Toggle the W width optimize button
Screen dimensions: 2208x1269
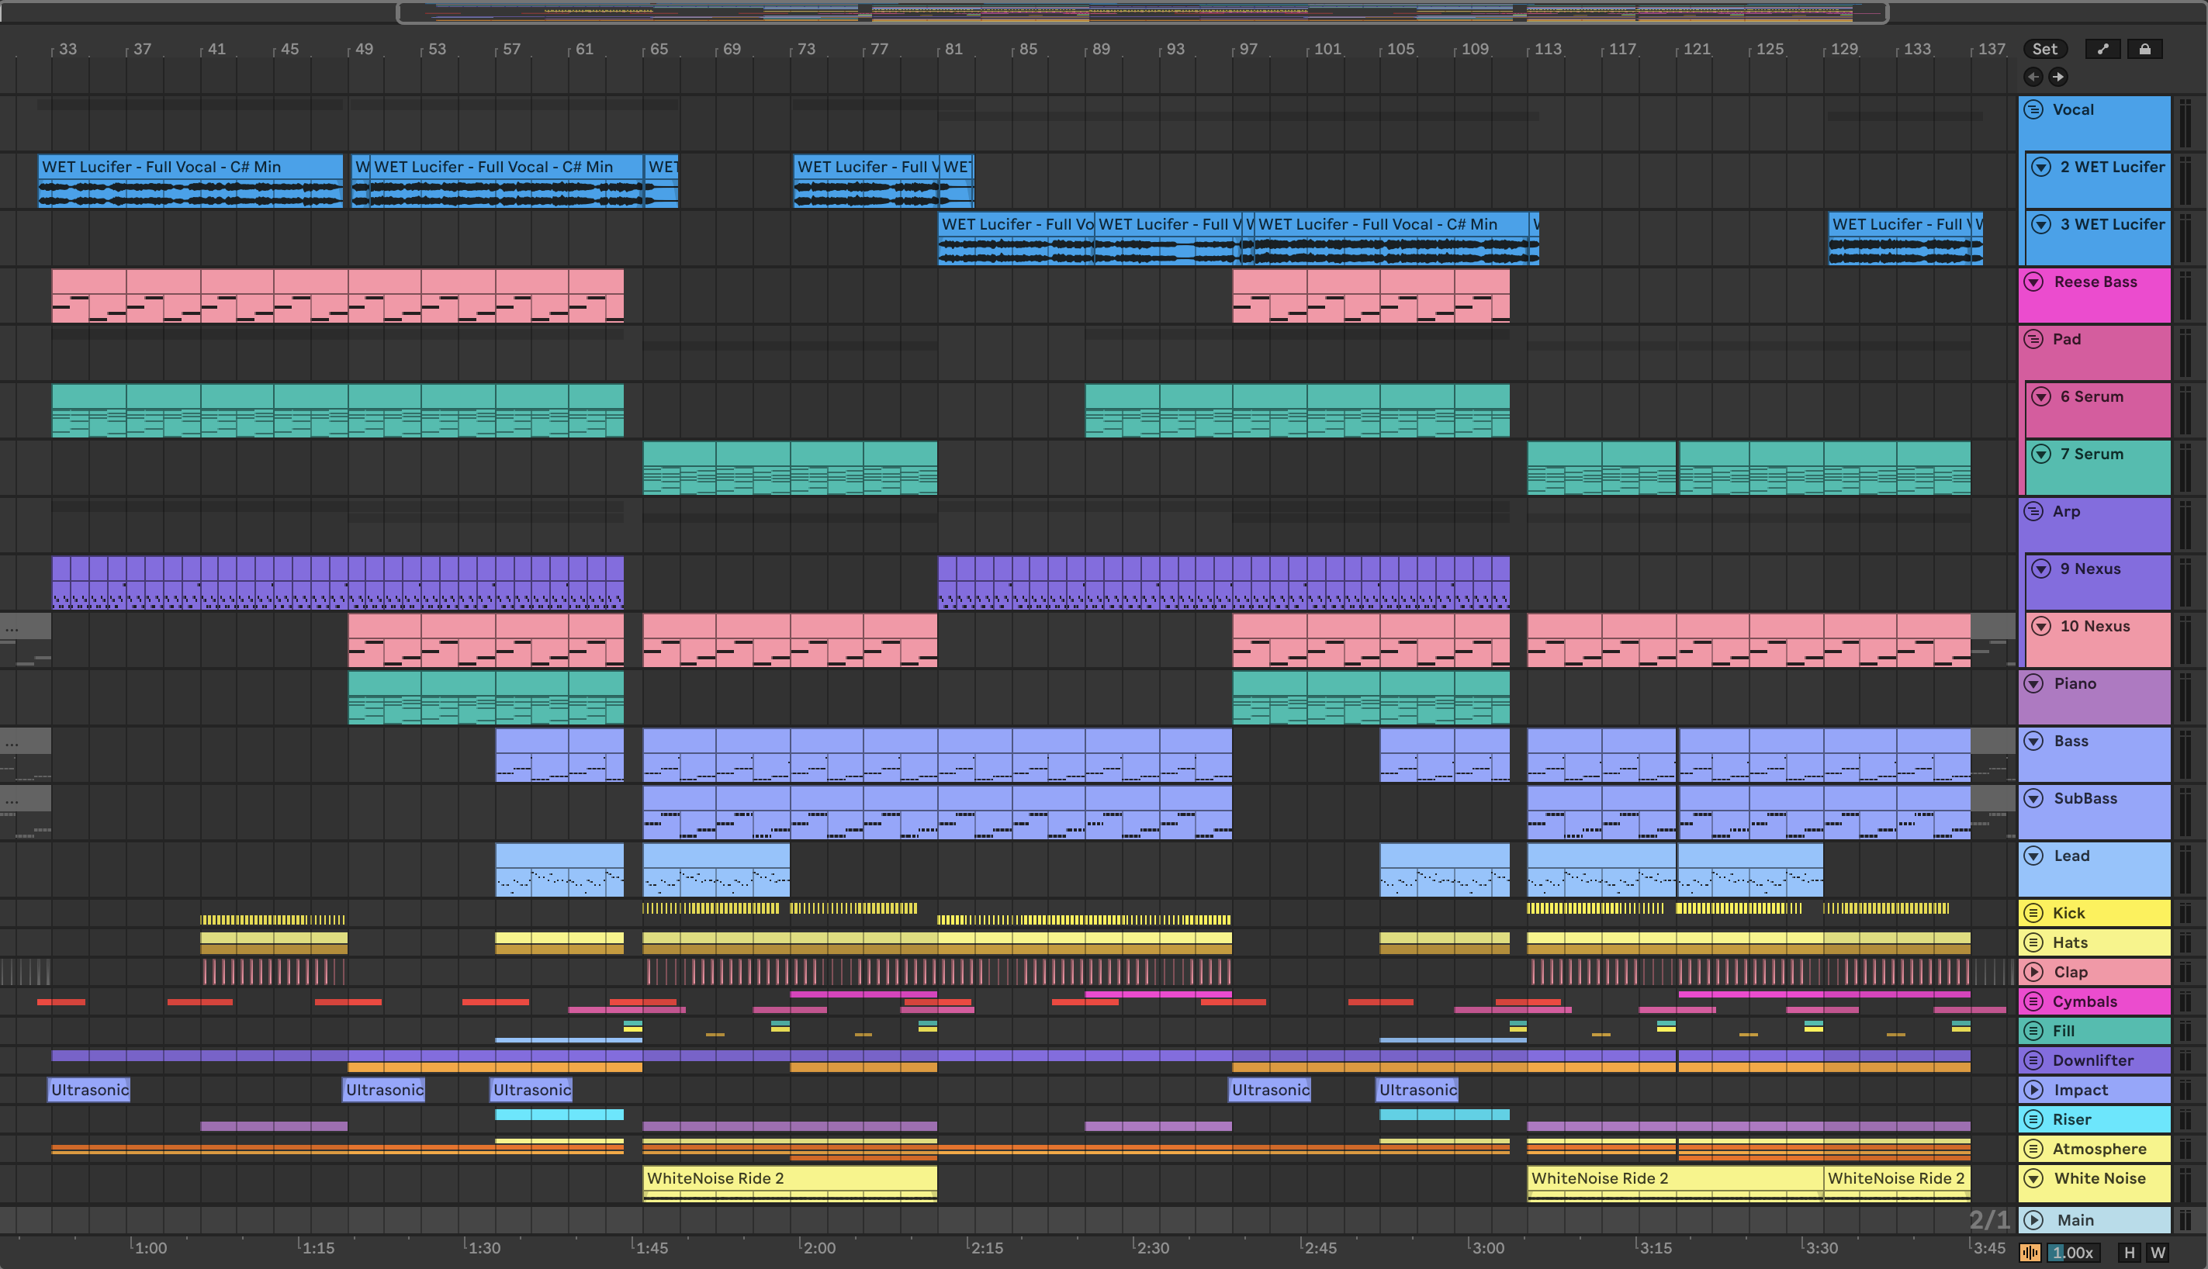tap(2158, 1253)
